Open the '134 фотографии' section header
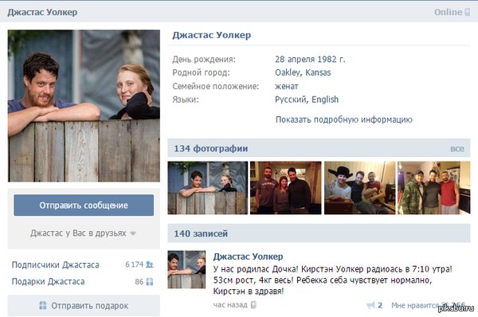Viewport: 478px width, 317px height. coord(319,148)
